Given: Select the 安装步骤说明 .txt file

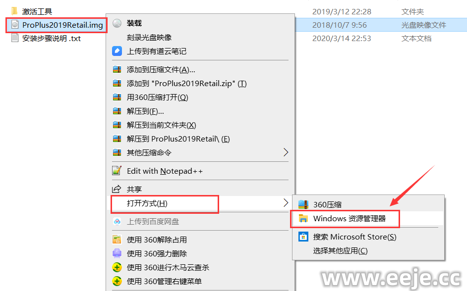Looking at the screenshot, I should (51, 38).
